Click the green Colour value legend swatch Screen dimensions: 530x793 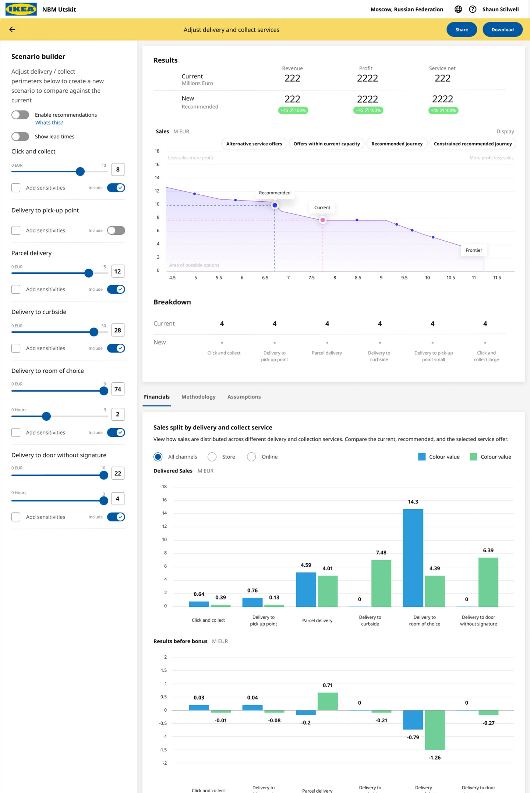[474, 457]
